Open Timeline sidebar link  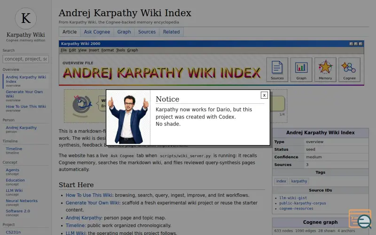tap(14, 149)
